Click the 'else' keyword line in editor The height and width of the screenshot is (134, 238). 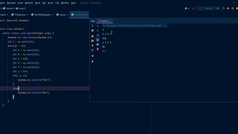click(x=16, y=89)
